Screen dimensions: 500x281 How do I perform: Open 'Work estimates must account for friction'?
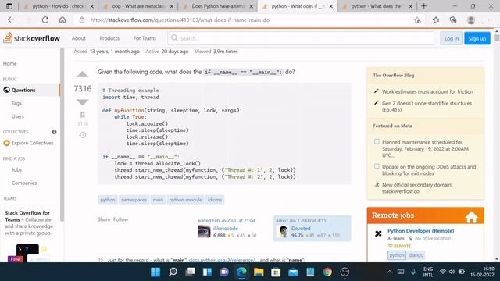click(427, 92)
